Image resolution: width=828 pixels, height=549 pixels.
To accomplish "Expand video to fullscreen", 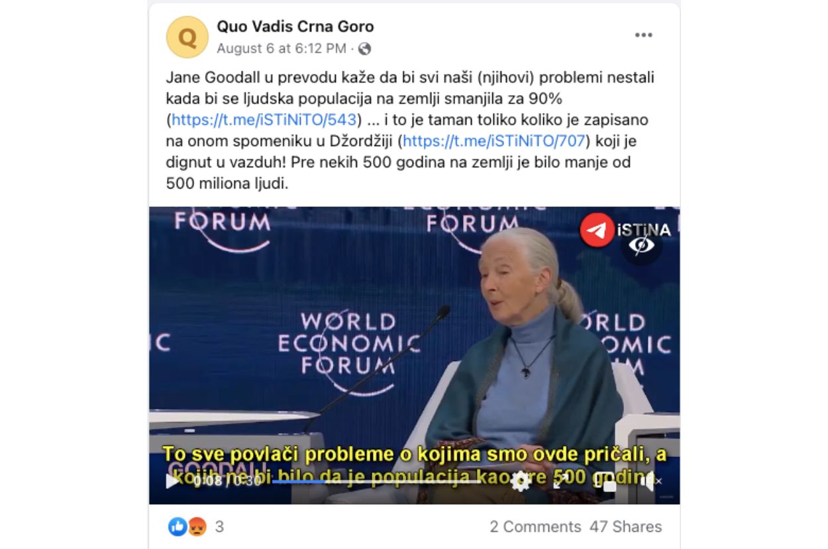I will 562,481.
